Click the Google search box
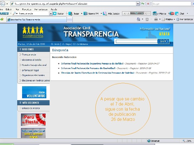The height and width of the screenshot is (145, 194). pos(171,4)
